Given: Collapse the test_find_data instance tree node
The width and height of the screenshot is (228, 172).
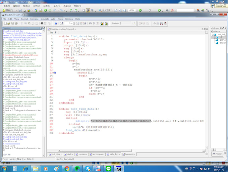Looking at the screenshot, I should (213, 35).
